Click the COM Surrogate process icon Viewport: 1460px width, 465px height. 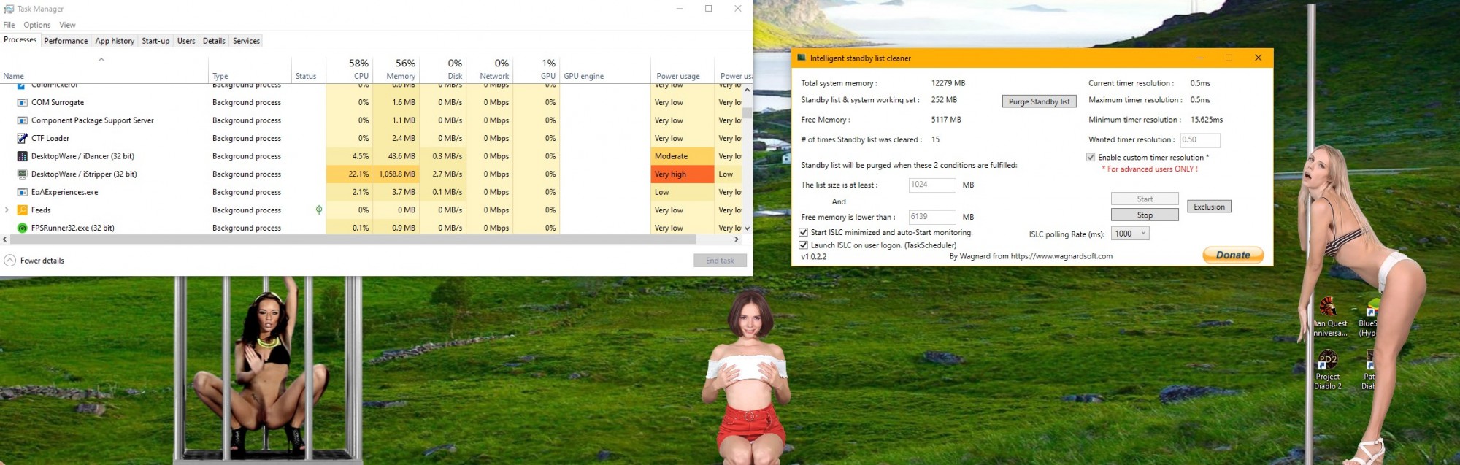click(x=22, y=103)
